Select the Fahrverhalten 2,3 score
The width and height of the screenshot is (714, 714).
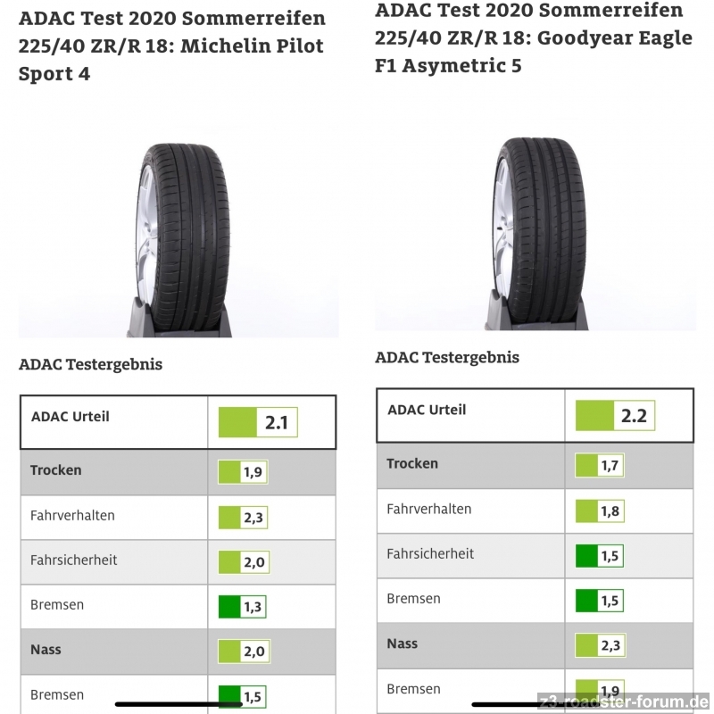pyautogui.click(x=243, y=517)
